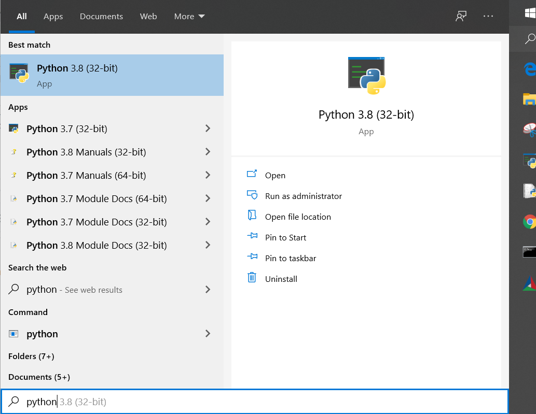Choose Open file location

tap(298, 217)
